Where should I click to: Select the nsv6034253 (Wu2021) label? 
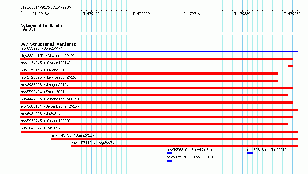[40, 114]
